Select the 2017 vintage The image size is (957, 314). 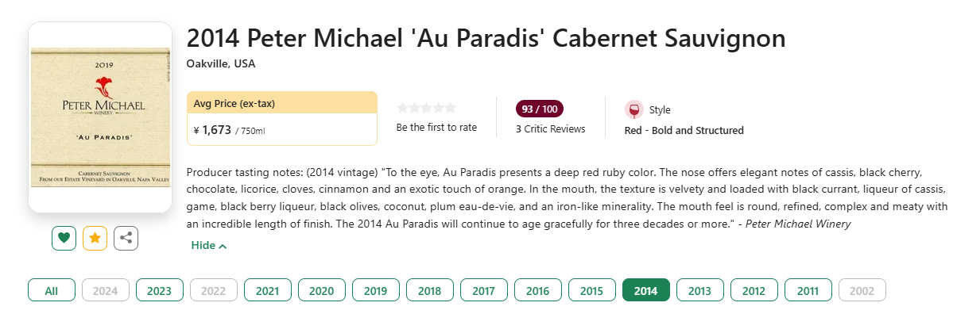point(484,291)
